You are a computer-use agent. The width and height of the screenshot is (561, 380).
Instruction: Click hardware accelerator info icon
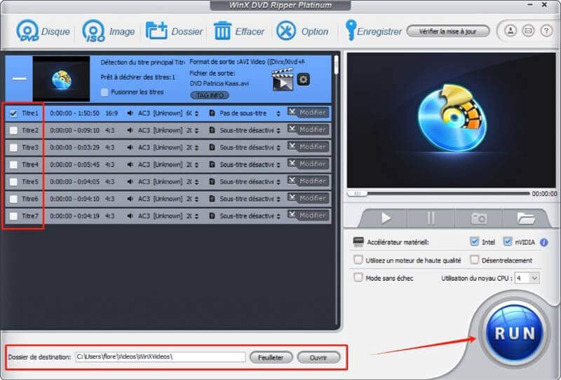pyautogui.click(x=544, y=243)
